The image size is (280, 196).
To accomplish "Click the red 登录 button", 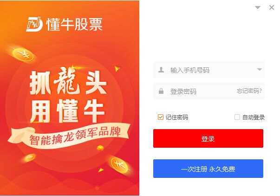I will (x=208, y=138).
